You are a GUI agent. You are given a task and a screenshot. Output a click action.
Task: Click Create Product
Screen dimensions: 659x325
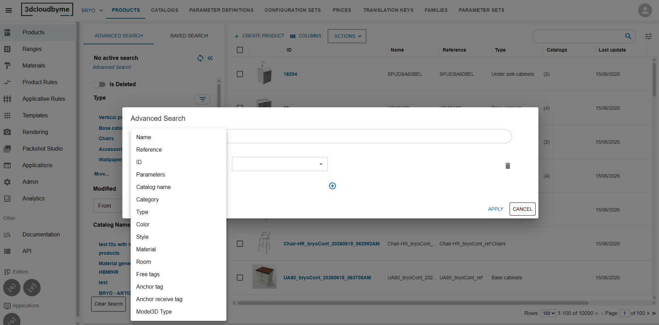tap(259, 36)
